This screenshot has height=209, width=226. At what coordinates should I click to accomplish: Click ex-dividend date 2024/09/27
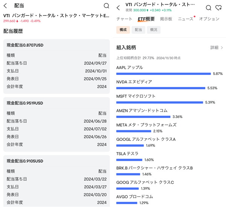coord(95,63)
